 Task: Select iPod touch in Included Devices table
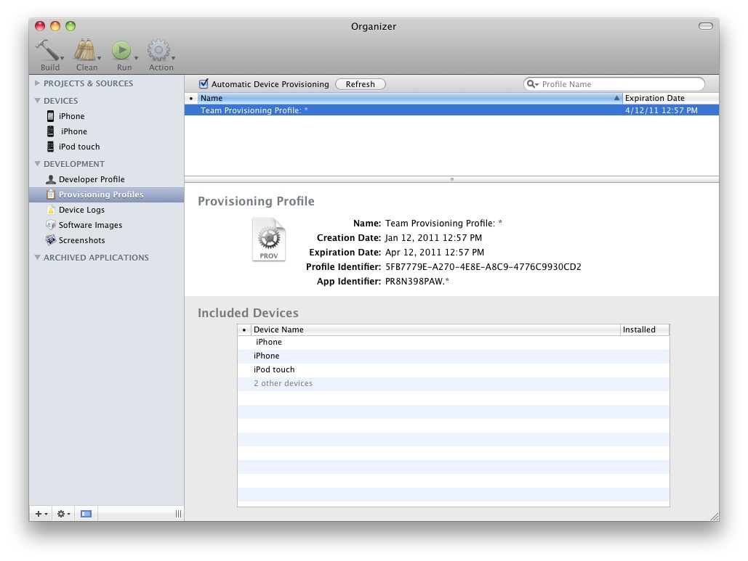(453, 369)
